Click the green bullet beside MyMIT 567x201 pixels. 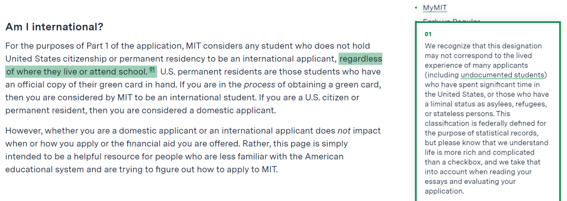(416, 7)
